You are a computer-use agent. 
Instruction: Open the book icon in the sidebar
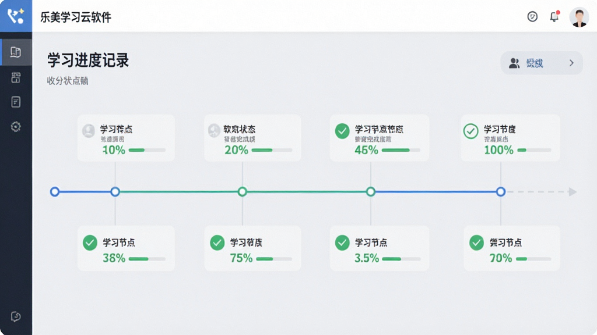coord(16,52)
